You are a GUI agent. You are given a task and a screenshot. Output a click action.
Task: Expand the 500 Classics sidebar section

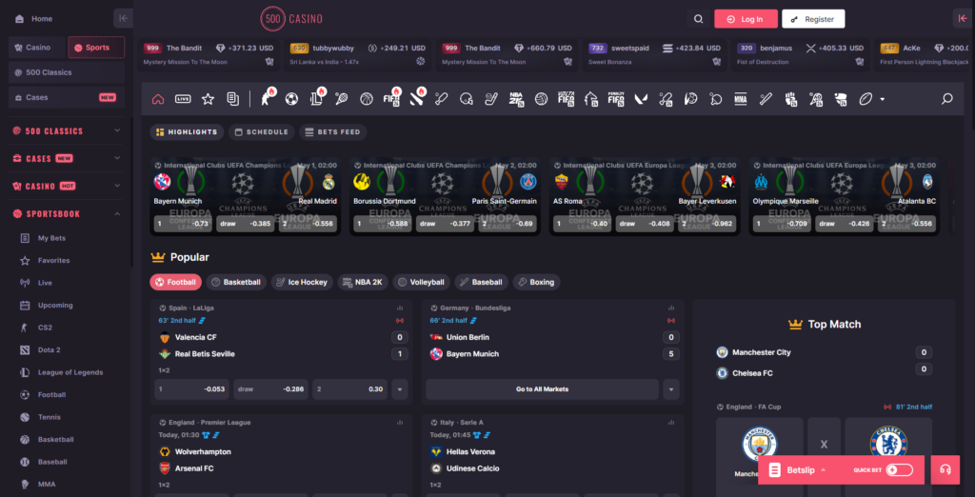(x=117, y=130)
